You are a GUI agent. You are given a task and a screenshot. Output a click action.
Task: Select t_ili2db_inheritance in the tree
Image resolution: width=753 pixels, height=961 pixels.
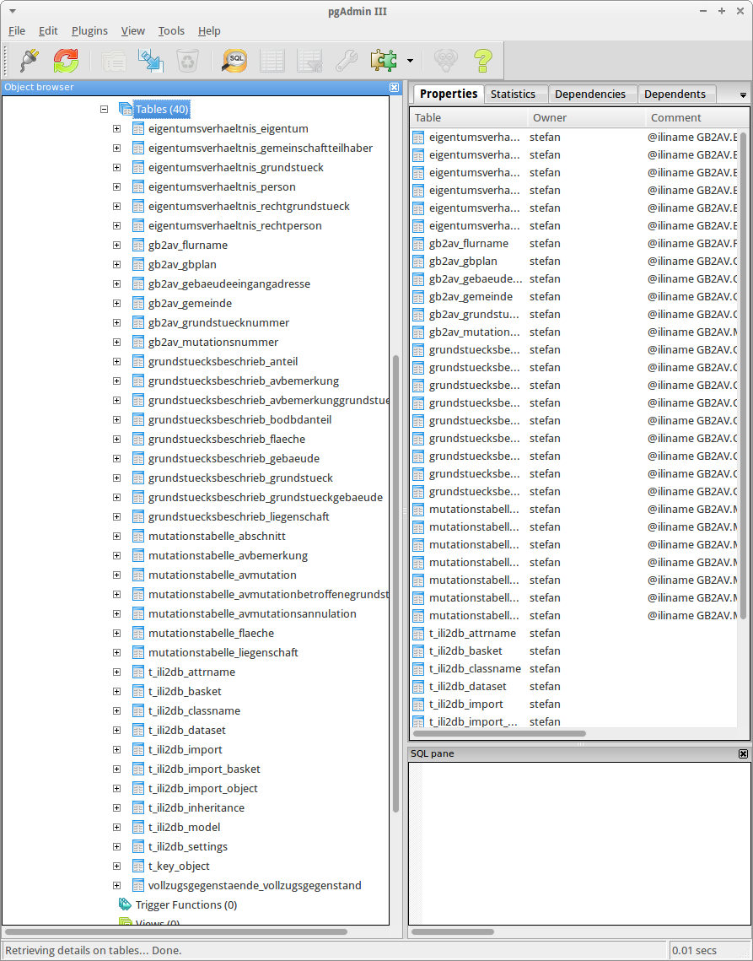(x=196, y=807)
